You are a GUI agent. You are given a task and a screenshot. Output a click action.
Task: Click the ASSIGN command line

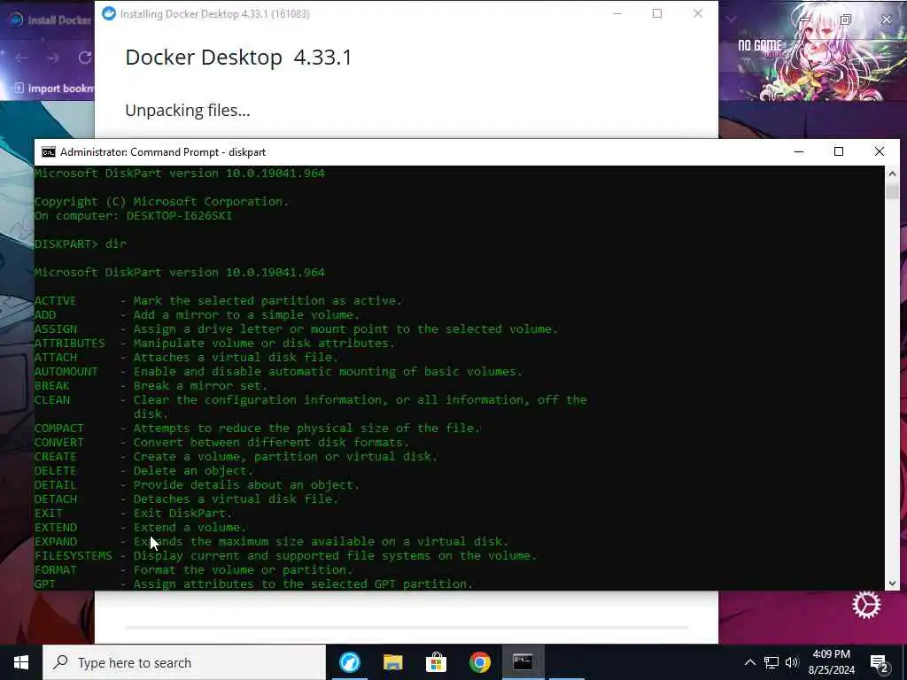pos(296,329)
